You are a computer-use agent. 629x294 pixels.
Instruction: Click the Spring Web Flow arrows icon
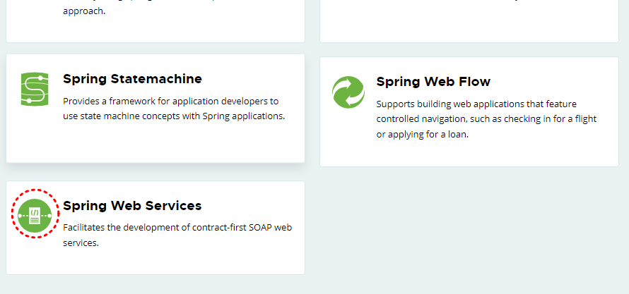click(x=348, y=92)
